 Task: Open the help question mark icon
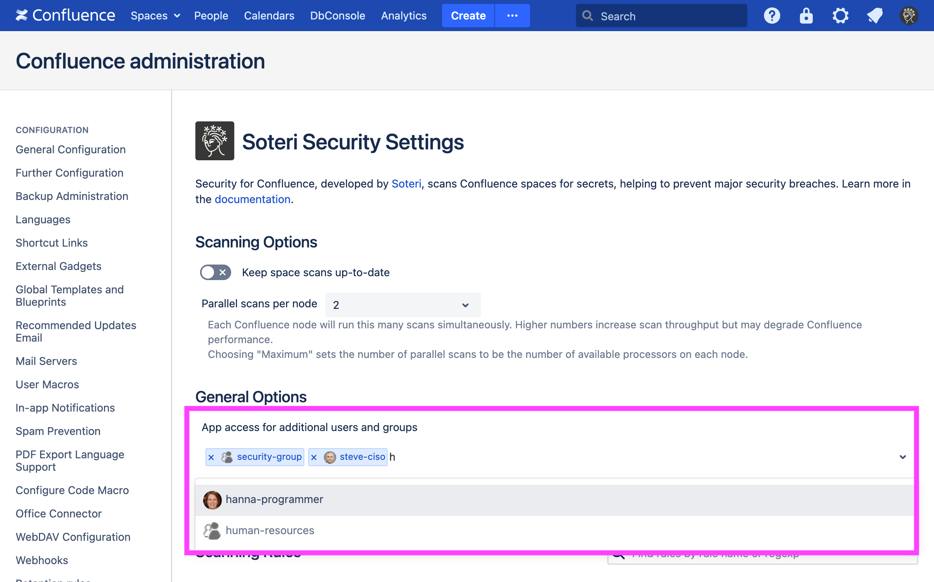click(x=772, y=16)
